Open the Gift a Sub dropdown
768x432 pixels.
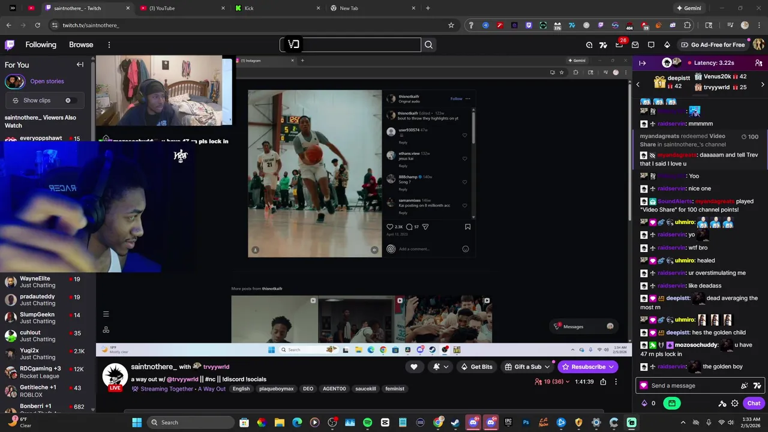coord(528,367)
